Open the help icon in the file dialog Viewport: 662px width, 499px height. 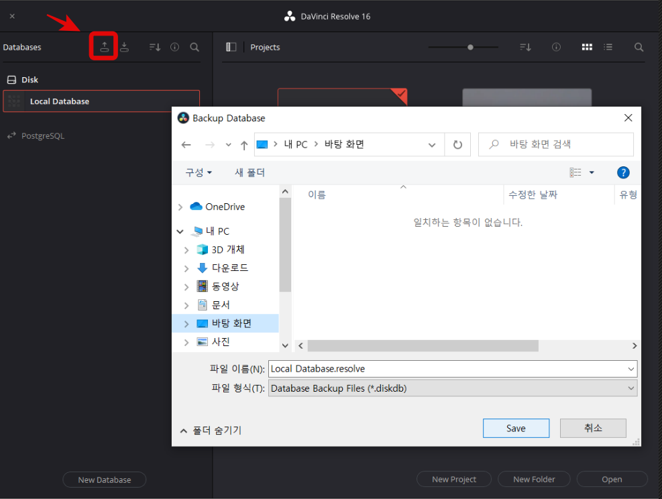pyautogui.click(x=623, y=172)
